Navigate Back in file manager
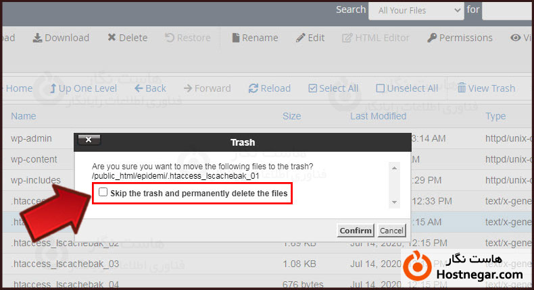The image size is (534, 290). [x=150, y=88]
